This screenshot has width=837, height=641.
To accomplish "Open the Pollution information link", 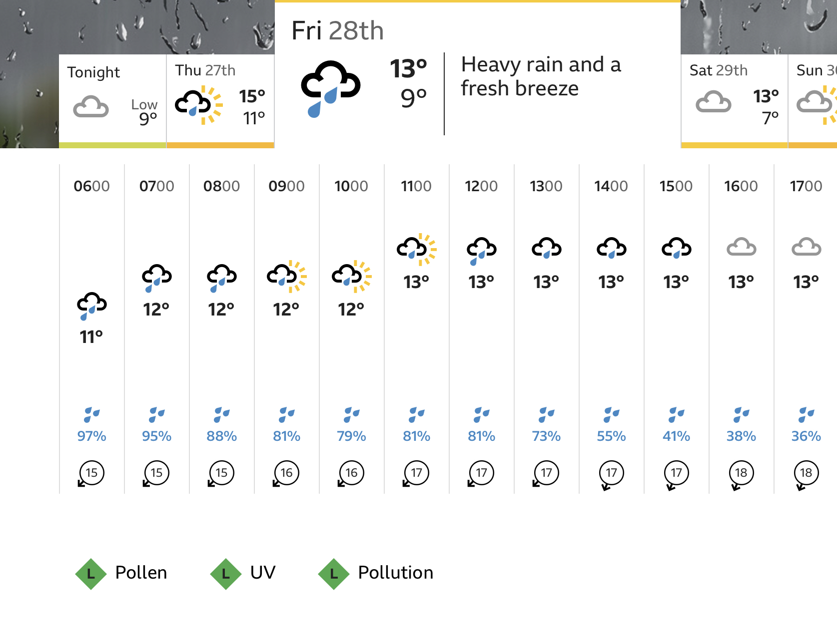I will (x=395, y=573).
